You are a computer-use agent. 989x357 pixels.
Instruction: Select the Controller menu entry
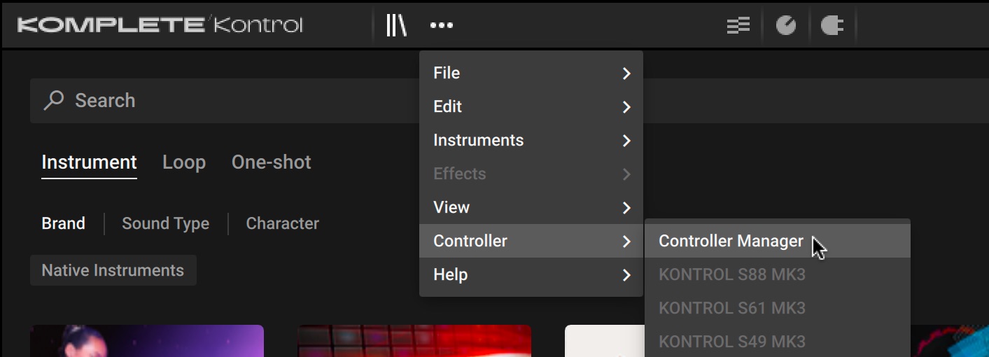pyautogui.click(x=531, y=241)
